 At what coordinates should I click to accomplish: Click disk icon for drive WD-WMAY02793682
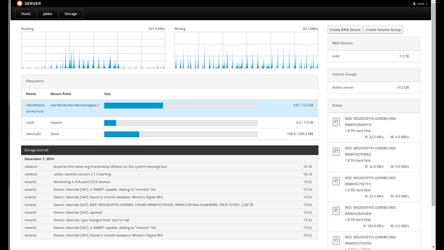coord(336,151)
